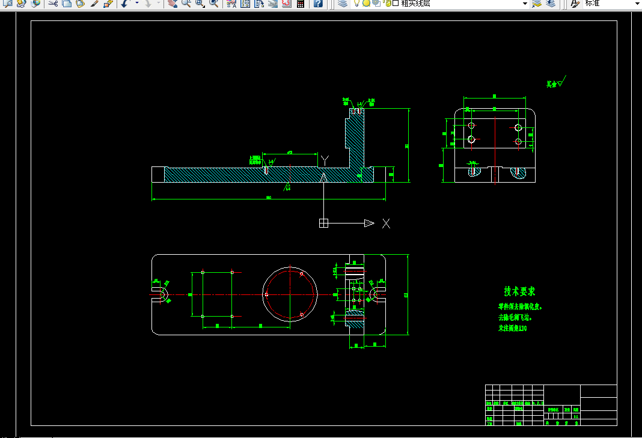The image size is (642, 438).
Task: Click the UCS origin square marker
Action: [323, 223]
